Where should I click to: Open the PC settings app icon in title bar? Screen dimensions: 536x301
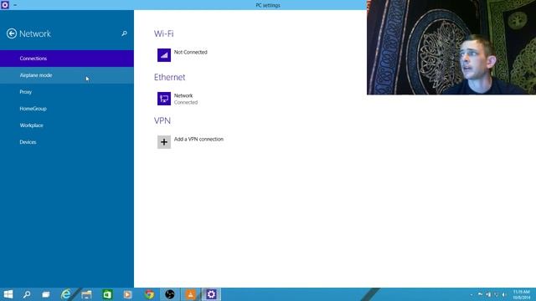pyautogui.click(x=5, y=5)
